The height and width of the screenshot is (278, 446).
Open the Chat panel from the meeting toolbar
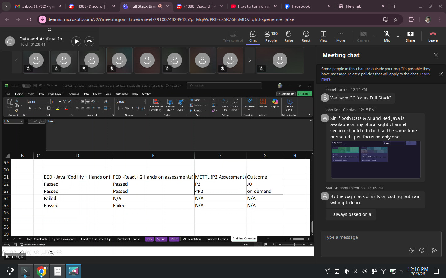tap(253, 36)
